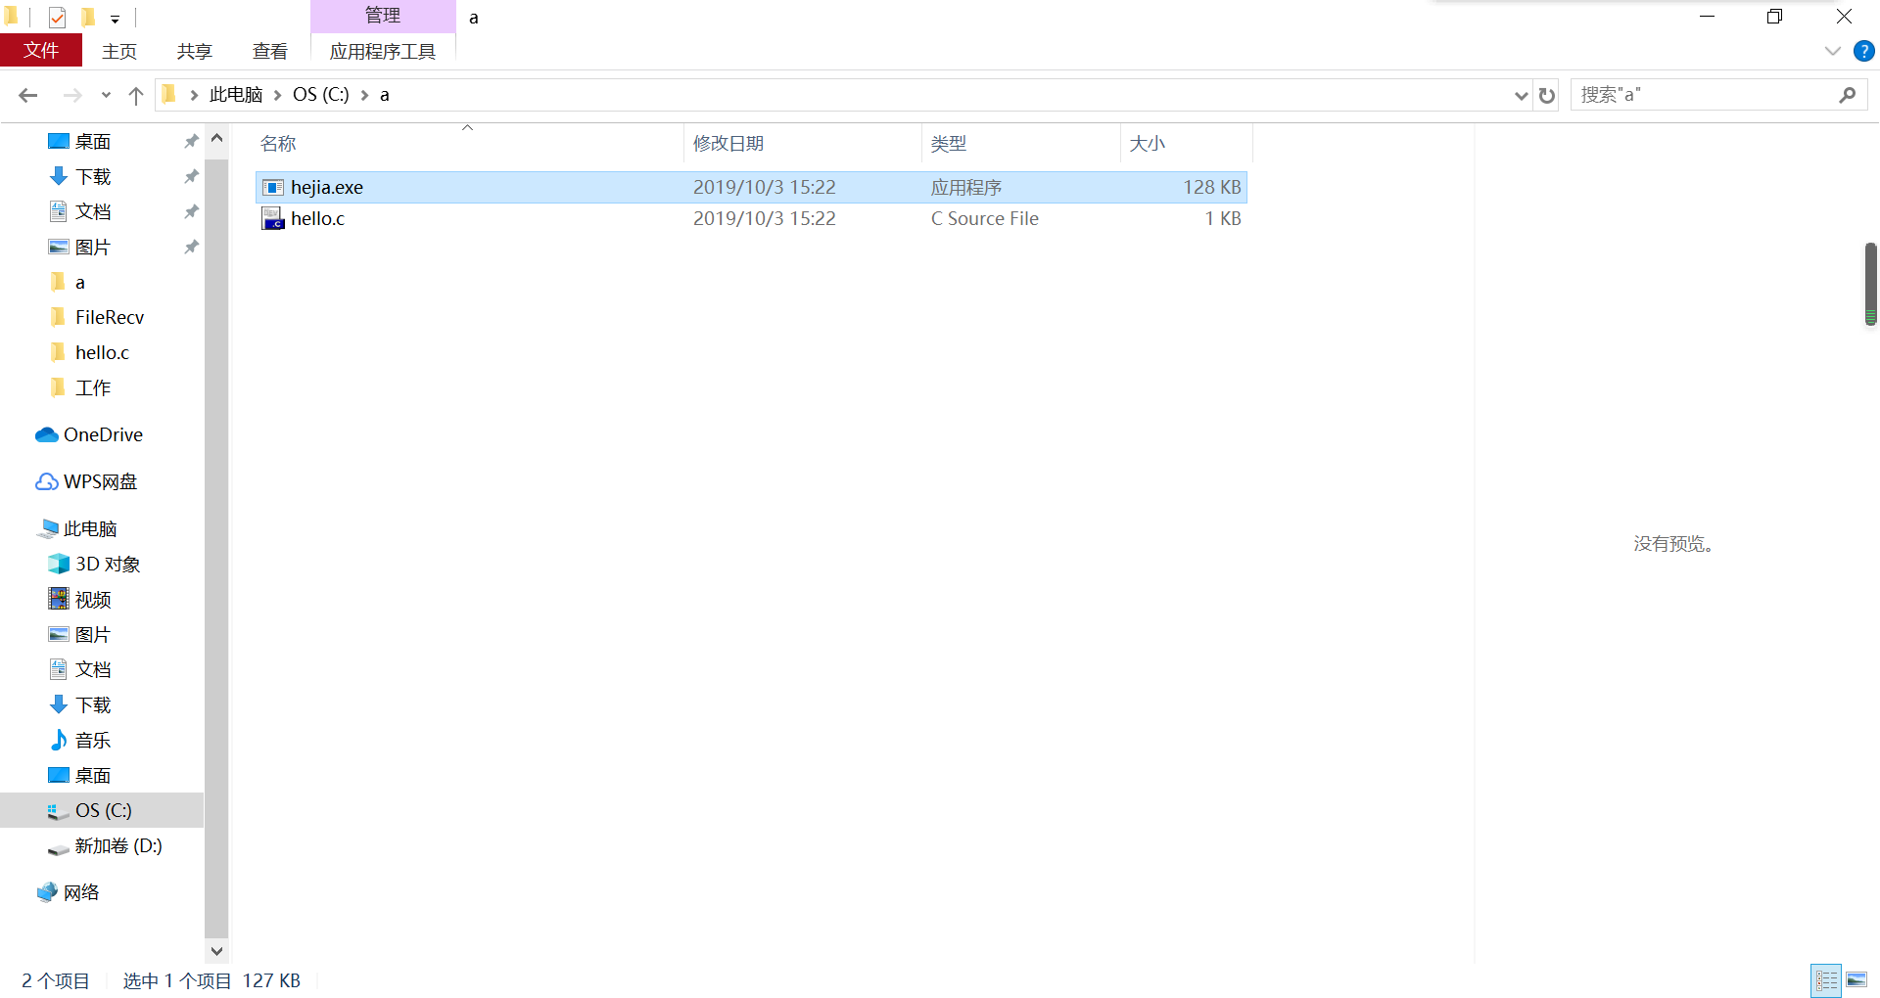Image resolution: width=1880 pixels, height=998 pixels.
Task: Click the 视频 film icon
Action: point(59,599)
